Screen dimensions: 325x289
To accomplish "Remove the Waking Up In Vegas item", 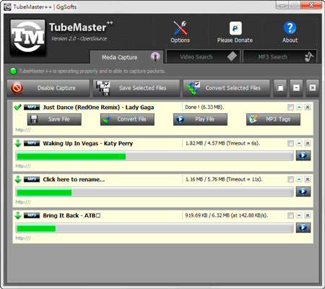I will (308, 143).
